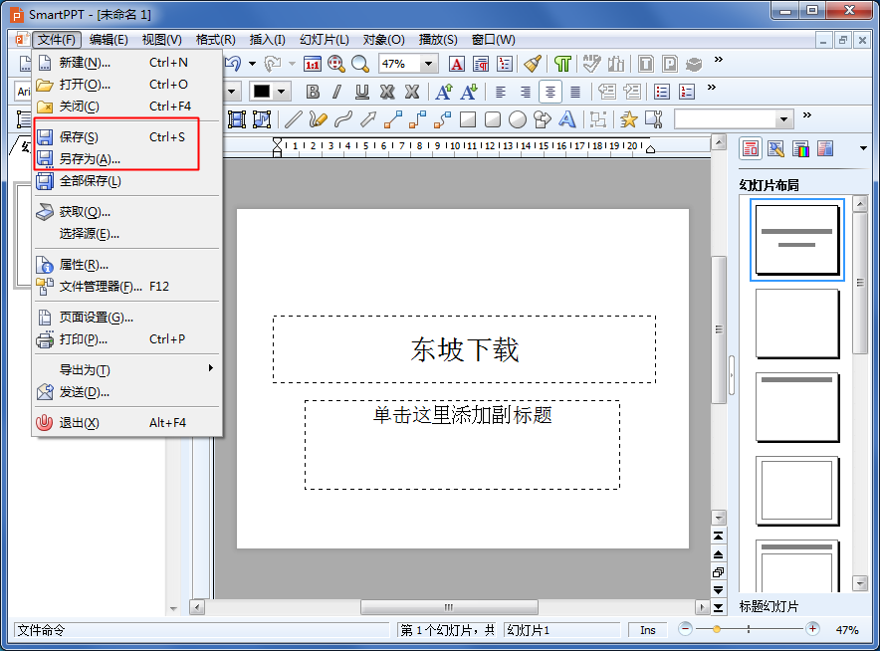880x651 pixels.
Task: Toggle bold formatting
Action: pos(313,92)
